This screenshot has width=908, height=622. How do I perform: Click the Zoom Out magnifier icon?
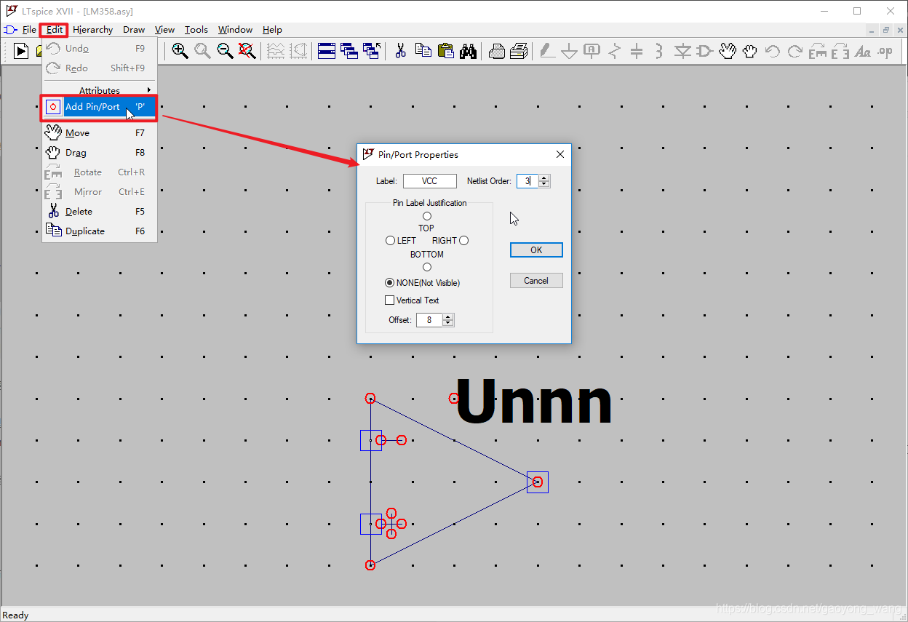[x=225, y=51]
